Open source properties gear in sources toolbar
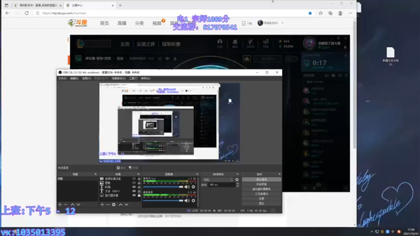Image resolution: width=420 pixels, height=236 pixels. [114, 205]
